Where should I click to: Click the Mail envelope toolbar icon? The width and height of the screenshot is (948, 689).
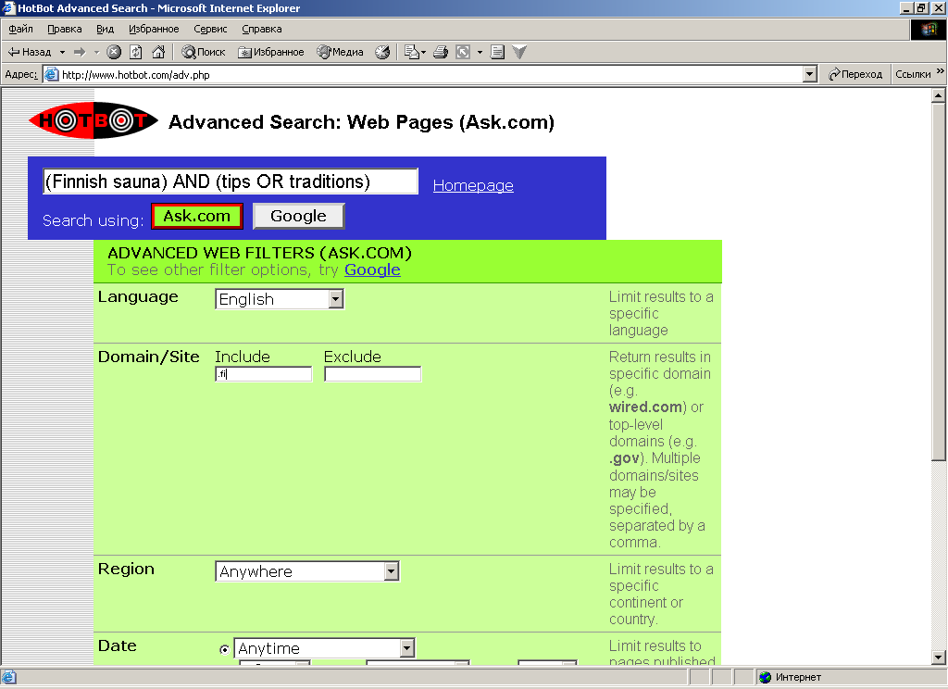pyautogui.click(x=411, y=52)
